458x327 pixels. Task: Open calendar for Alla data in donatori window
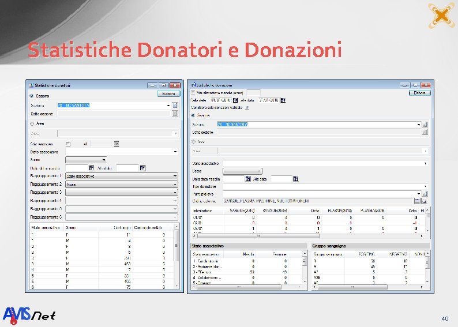(142, 168)
